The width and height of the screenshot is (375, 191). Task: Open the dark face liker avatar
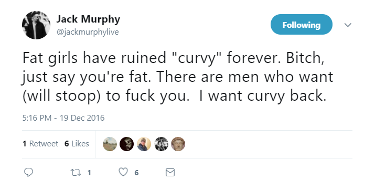point(126,144)
